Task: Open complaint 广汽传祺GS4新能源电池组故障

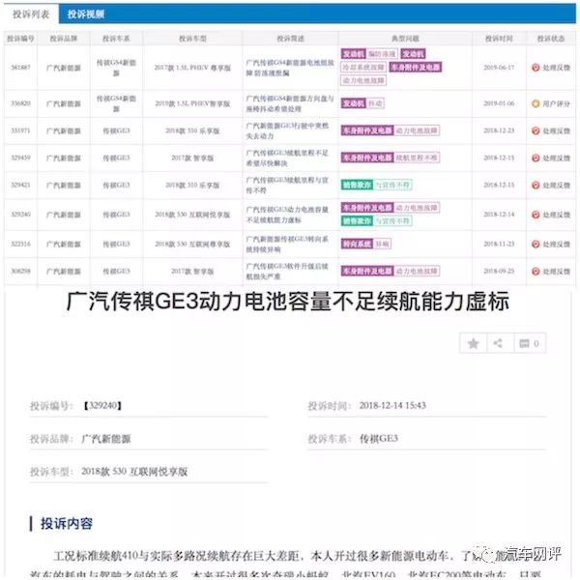Action: click(290, 68)
